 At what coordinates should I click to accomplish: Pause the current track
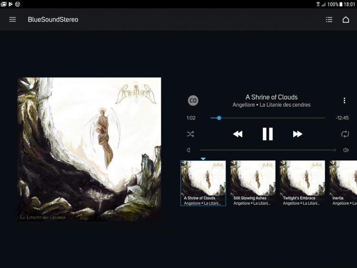pyautogui.click(x=268, y=134)
